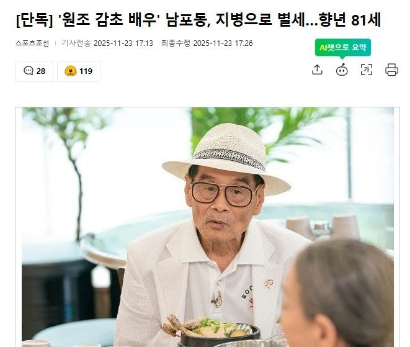Click the speech bubble comment icon

(29, 71)
